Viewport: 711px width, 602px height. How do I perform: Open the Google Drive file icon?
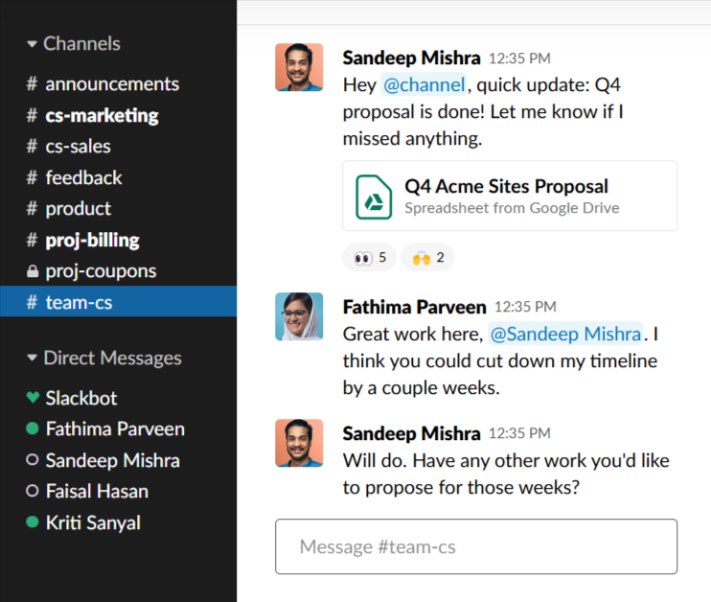coord(375,196)
